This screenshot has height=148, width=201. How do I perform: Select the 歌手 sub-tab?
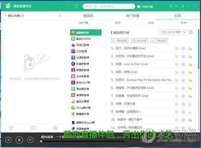pos(118,23)
